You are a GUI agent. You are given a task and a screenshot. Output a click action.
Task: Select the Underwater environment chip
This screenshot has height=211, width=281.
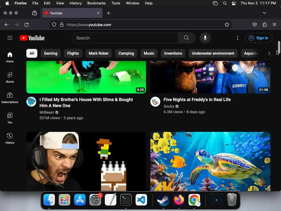pos(213,53)
